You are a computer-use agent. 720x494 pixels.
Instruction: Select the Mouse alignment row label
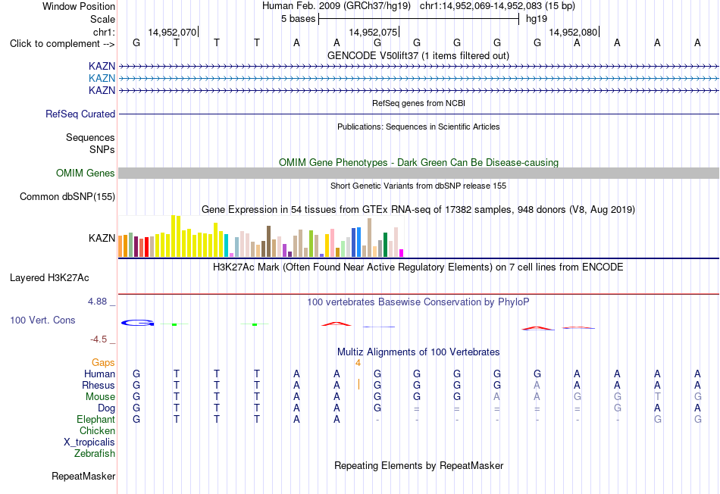pyautogui.click(x=100, y=397)
